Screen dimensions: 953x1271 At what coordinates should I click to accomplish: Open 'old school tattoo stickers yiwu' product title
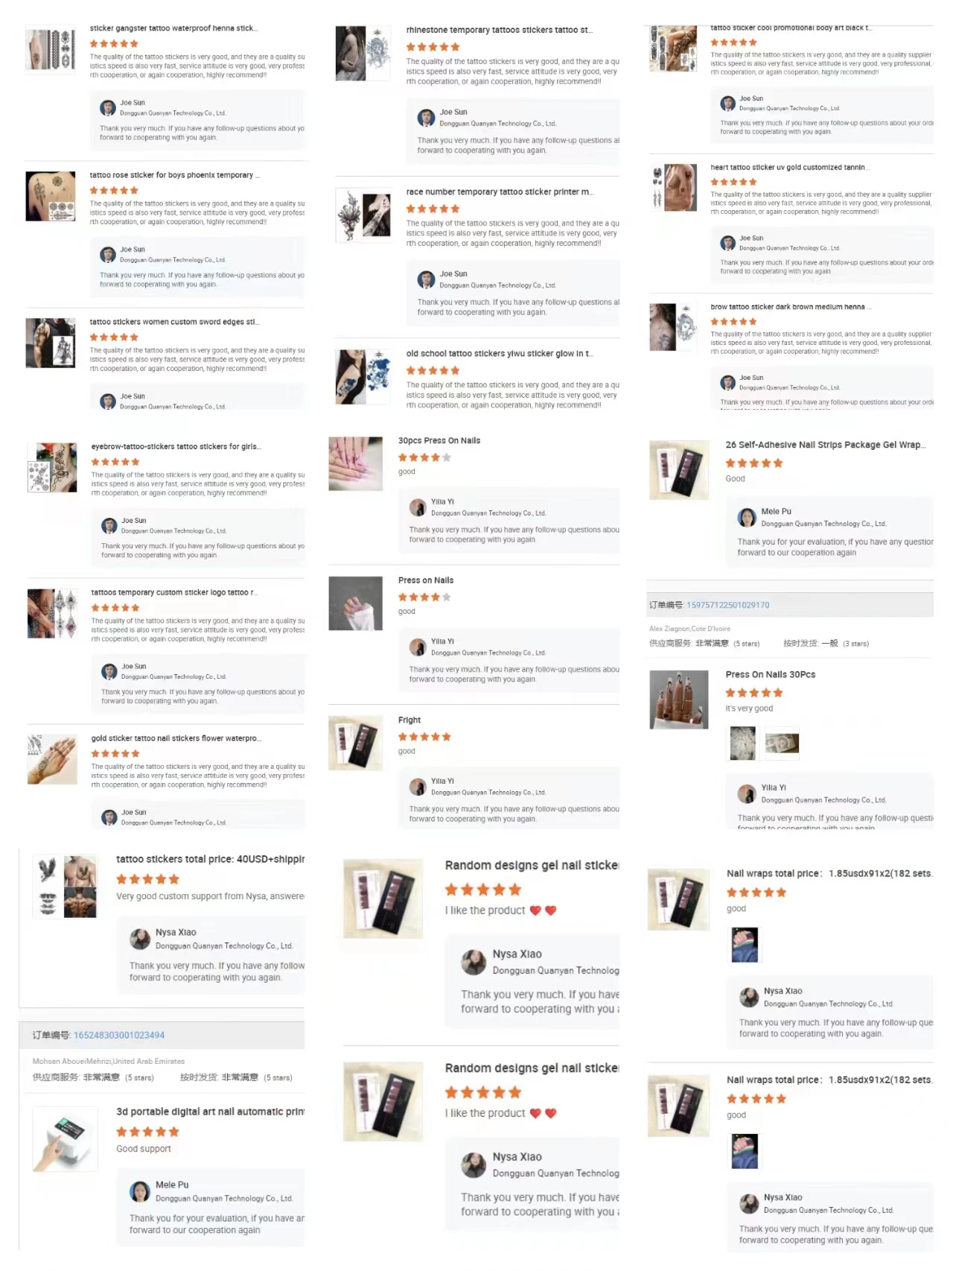[x=499, y=354]
